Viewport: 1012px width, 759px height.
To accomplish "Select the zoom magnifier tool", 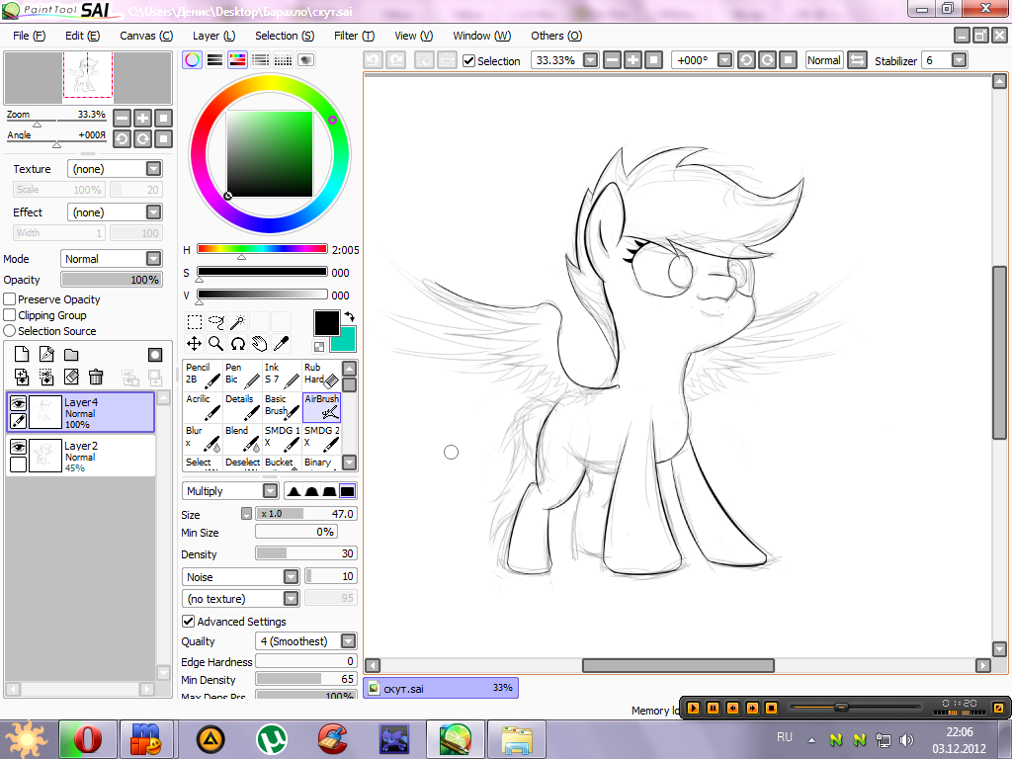I will [216, 343].
